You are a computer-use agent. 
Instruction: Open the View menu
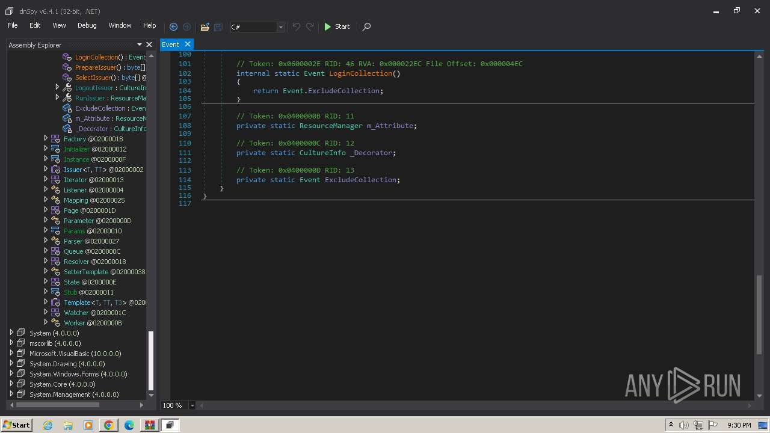(x=59, y=25)
